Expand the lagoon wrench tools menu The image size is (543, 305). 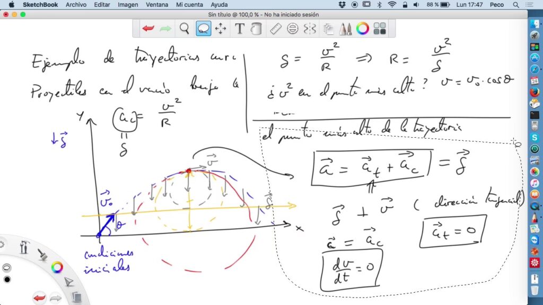click(24, 247)
